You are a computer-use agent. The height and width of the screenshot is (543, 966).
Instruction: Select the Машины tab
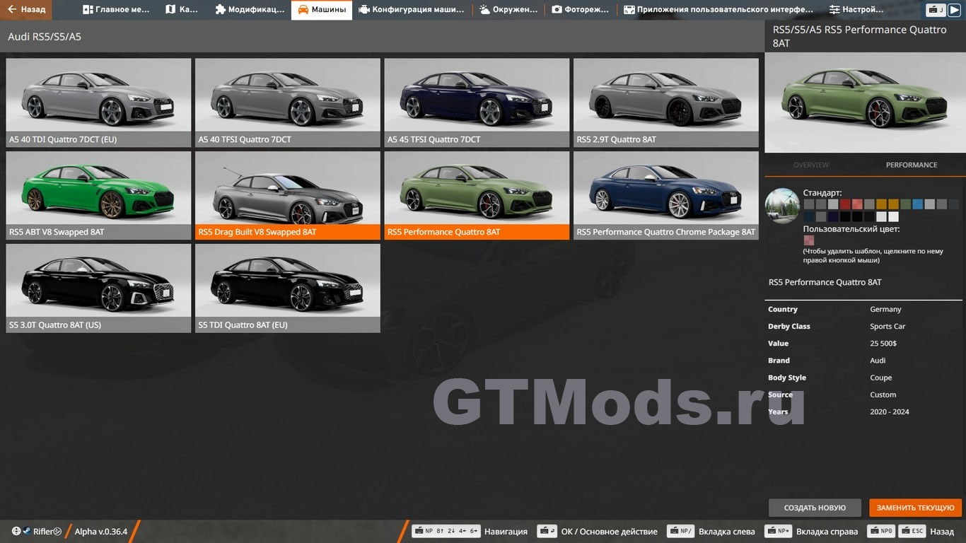coord(322,10)
